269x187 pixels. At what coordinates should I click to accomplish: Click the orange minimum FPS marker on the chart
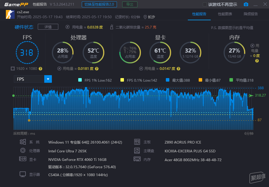tap(29, 120)
